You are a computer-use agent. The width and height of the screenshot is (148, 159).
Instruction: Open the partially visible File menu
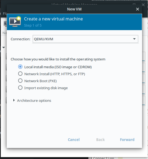coord(5,13)
